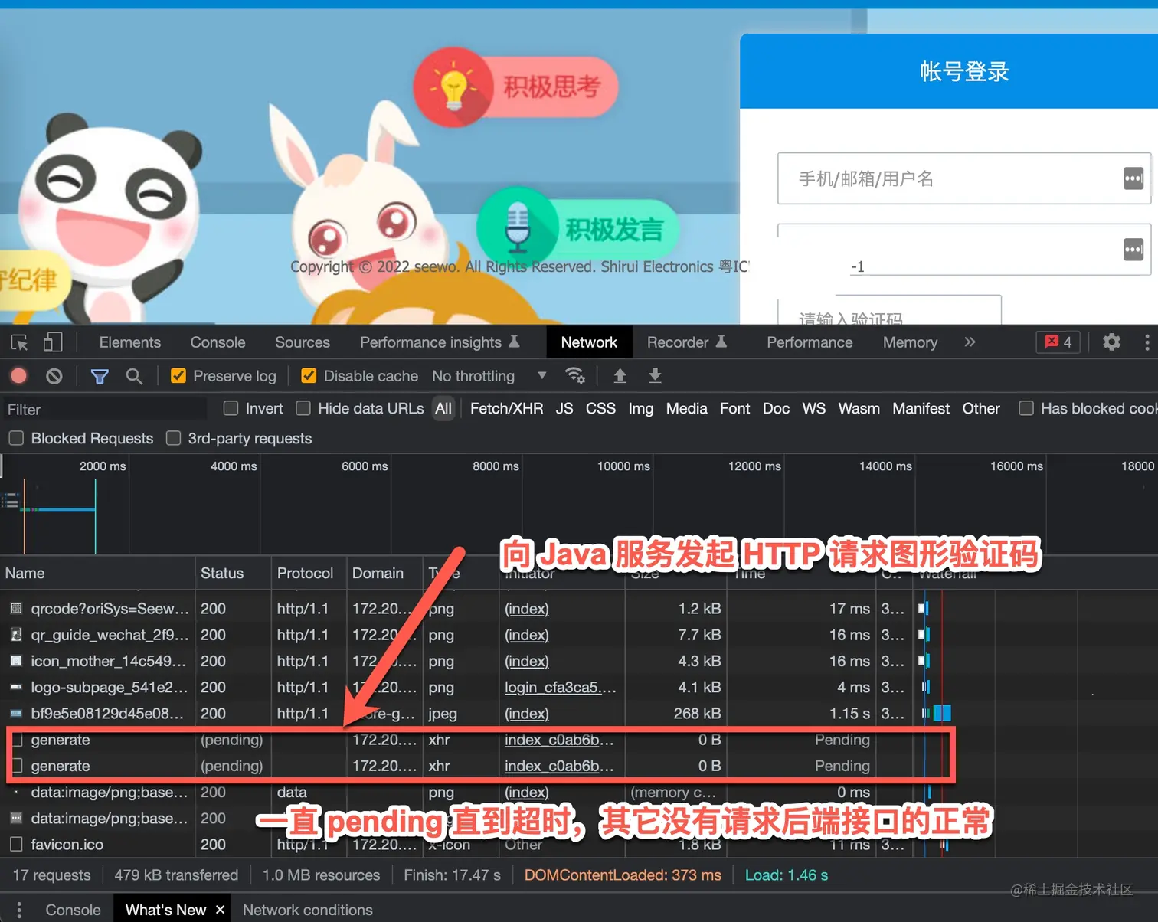The image size is (1158, 922).
Task: Switch to the Console tab
Action: click(218, 342)
